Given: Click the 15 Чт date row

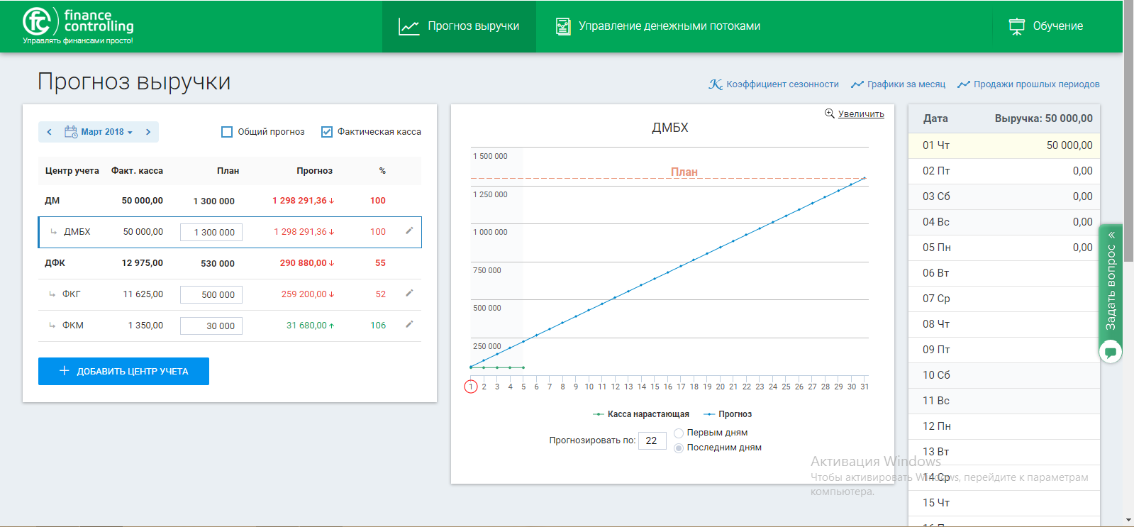Looking at the screenshot, I should click(x=1004, y=503).
